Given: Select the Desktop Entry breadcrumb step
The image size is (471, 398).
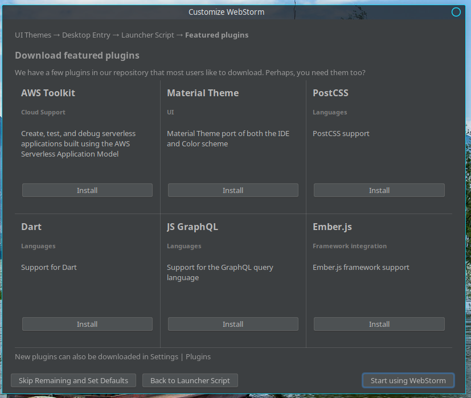Looking at the screenshot, I should [x=86, y=35].
